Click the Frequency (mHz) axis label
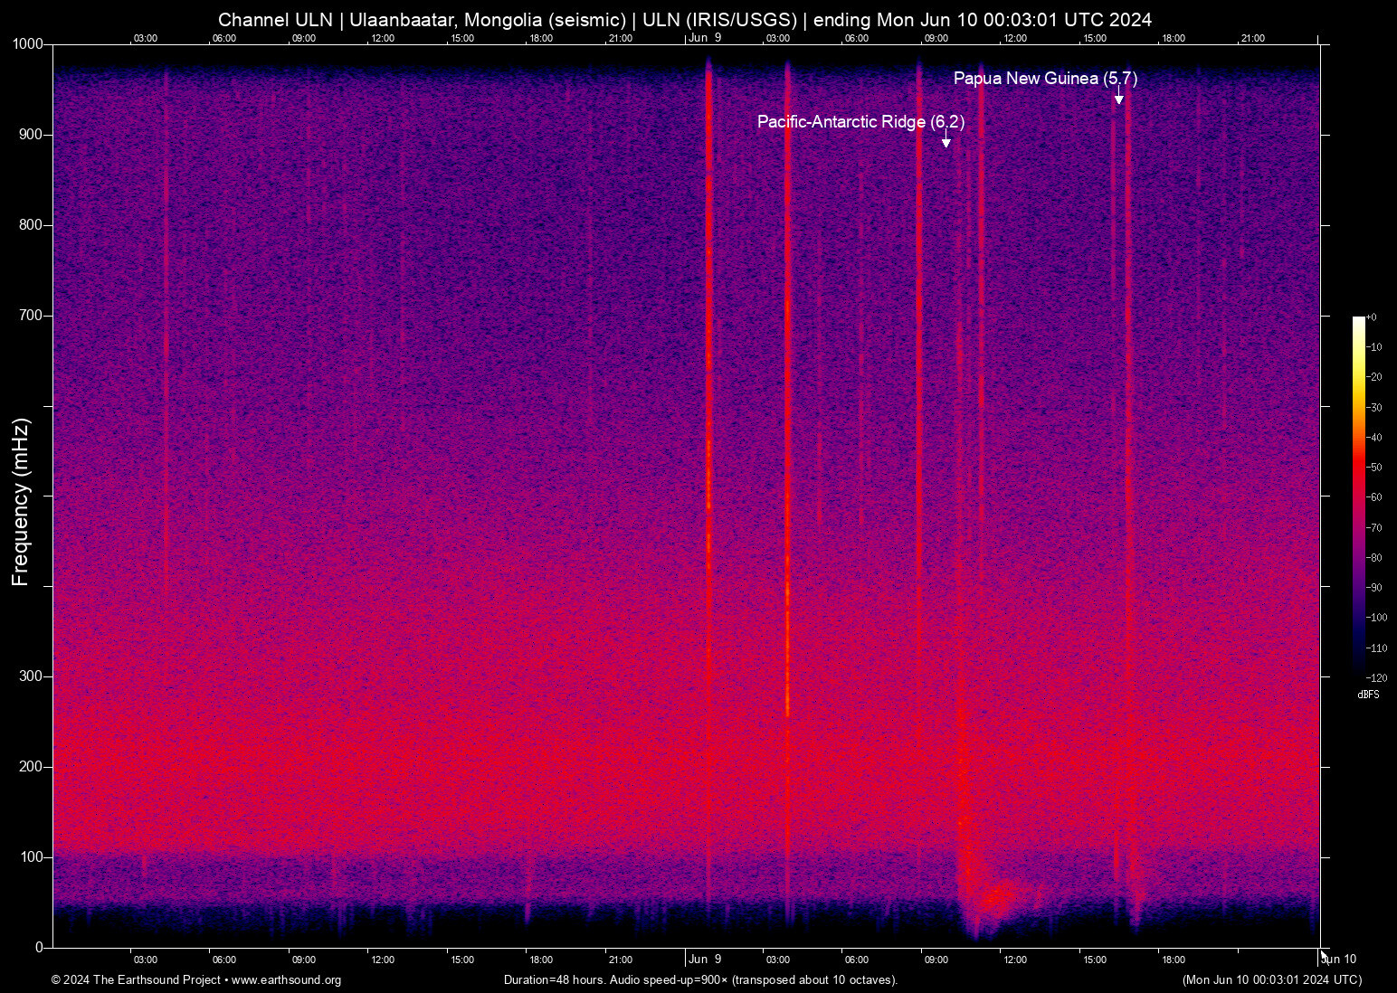Viewport: 1397px width, 993px height. tap(21, 502)
